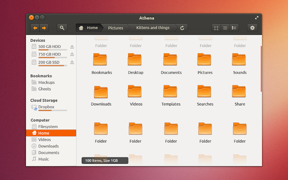Image resolution: width=288 pixels, height=180 pixels.
Task: Switch to detailed list view
Action: point(234,28)
